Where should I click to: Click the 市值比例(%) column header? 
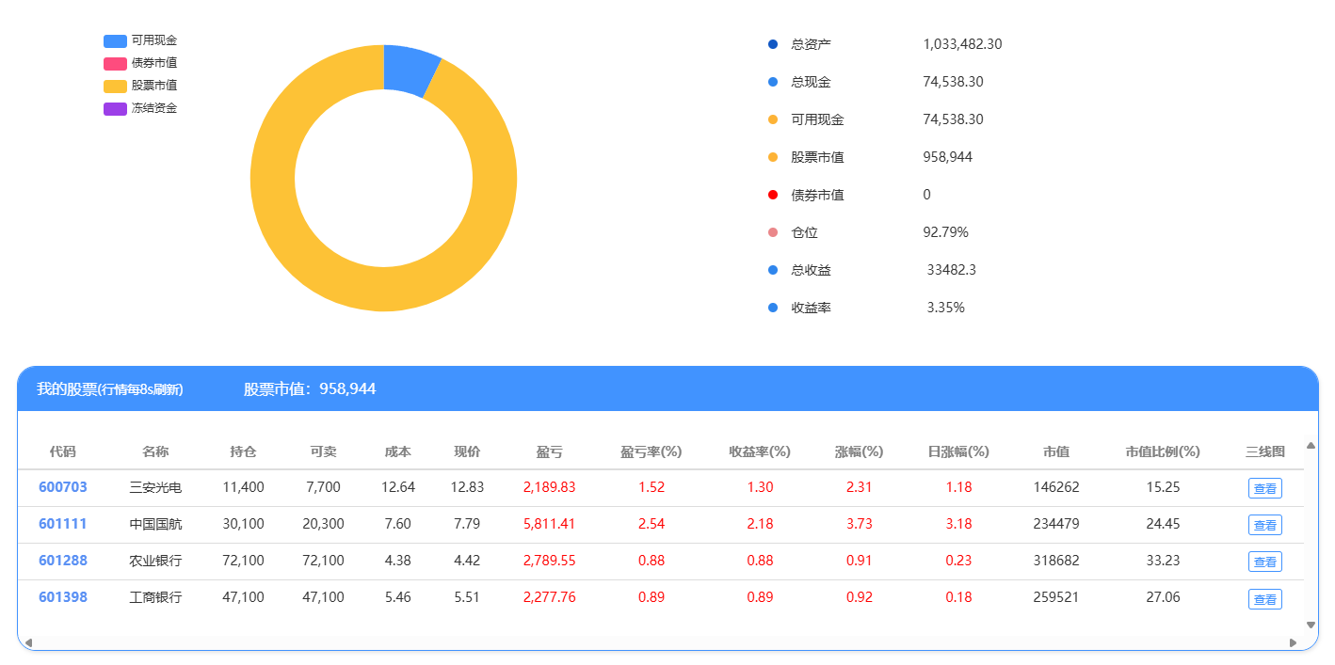(x=1163, y=451)
